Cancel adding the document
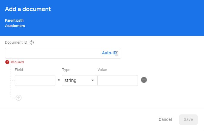204x131 pixels. [165, 119]
